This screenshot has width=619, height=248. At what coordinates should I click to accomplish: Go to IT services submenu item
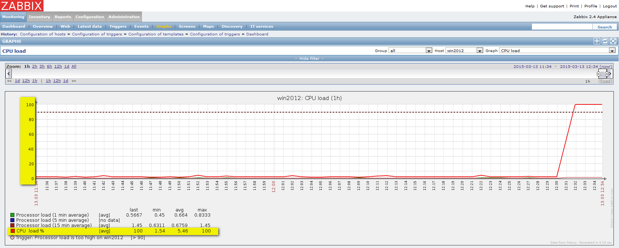coord(262,27)
